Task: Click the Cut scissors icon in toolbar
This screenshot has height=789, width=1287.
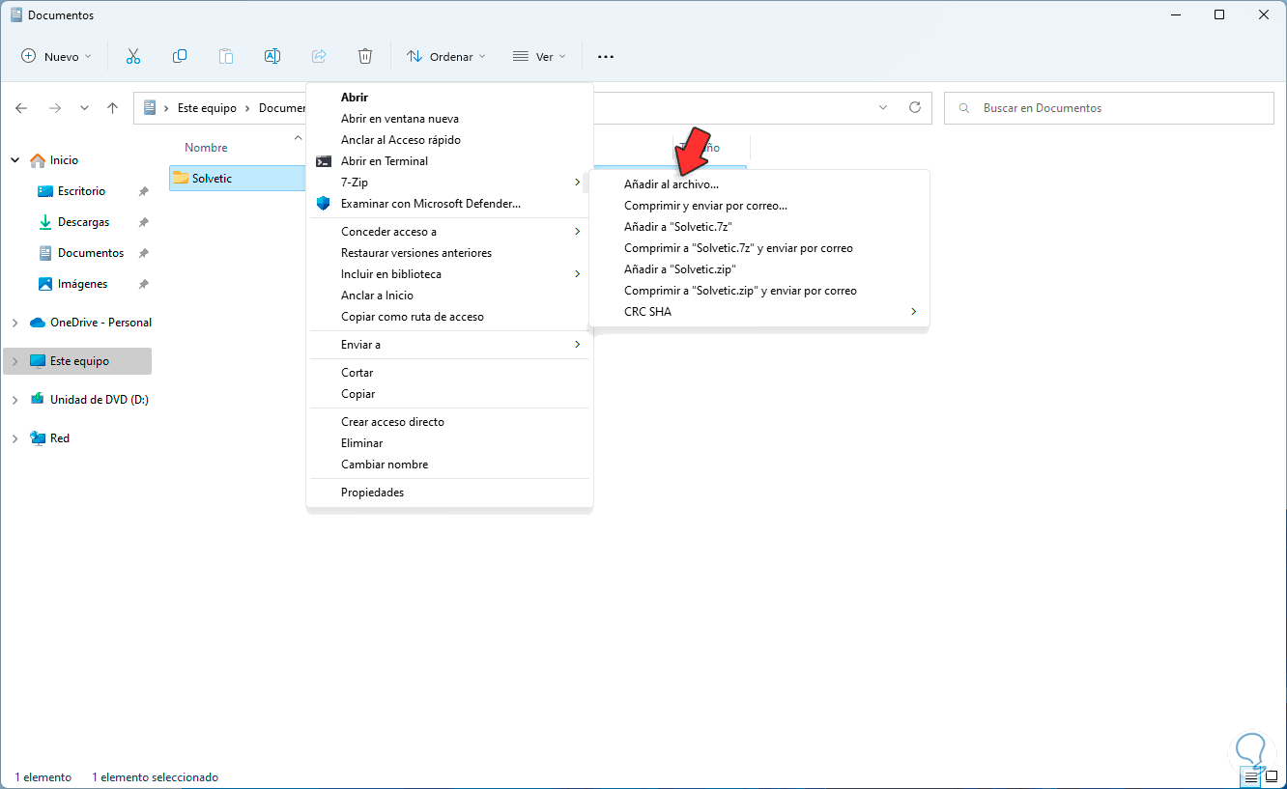Action: point(133,56)
